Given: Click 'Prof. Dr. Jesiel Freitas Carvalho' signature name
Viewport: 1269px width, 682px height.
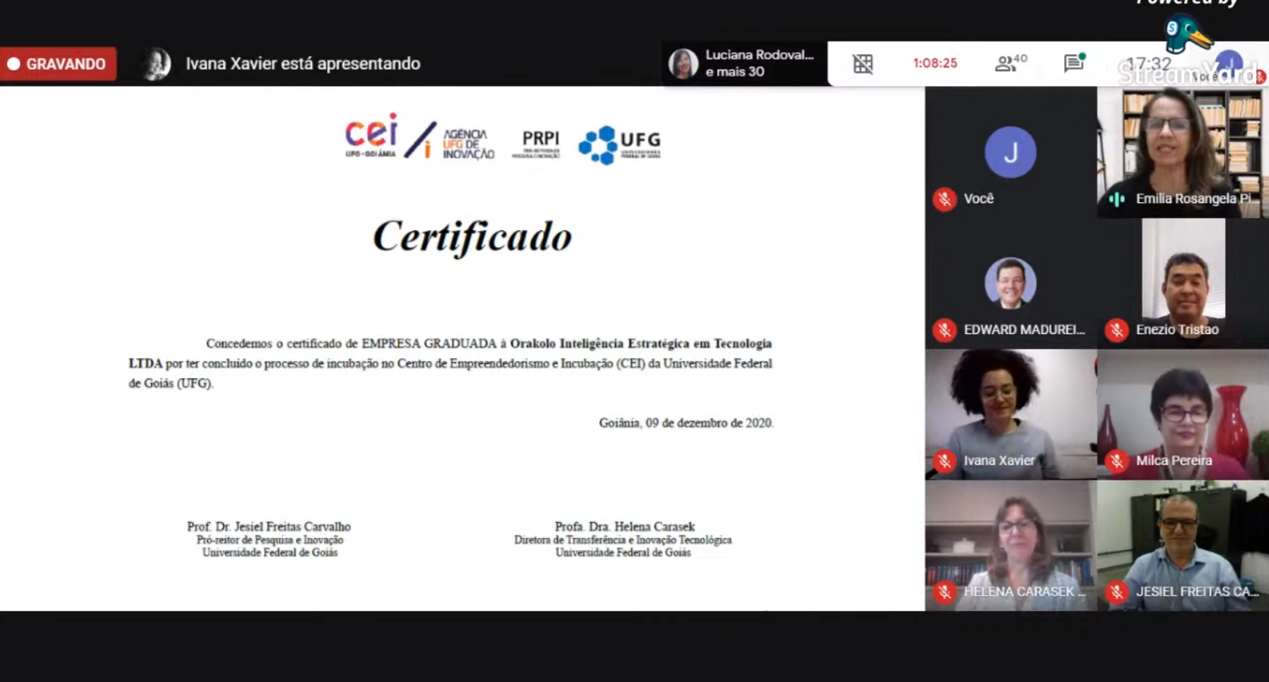Looking at the screenshot, I should click(269, 527).
